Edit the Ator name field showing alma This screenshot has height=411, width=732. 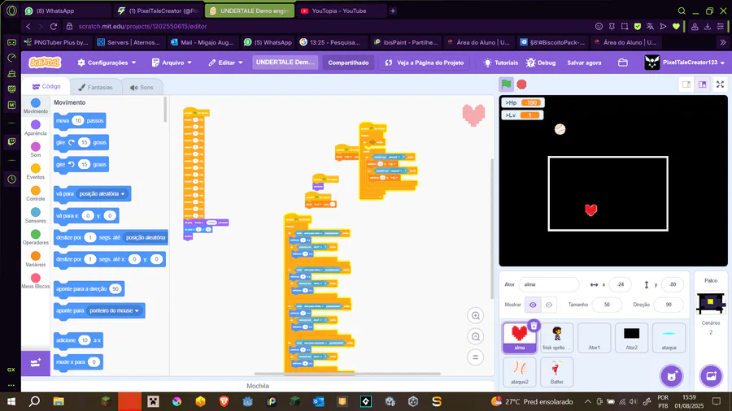tap(548, 284)
